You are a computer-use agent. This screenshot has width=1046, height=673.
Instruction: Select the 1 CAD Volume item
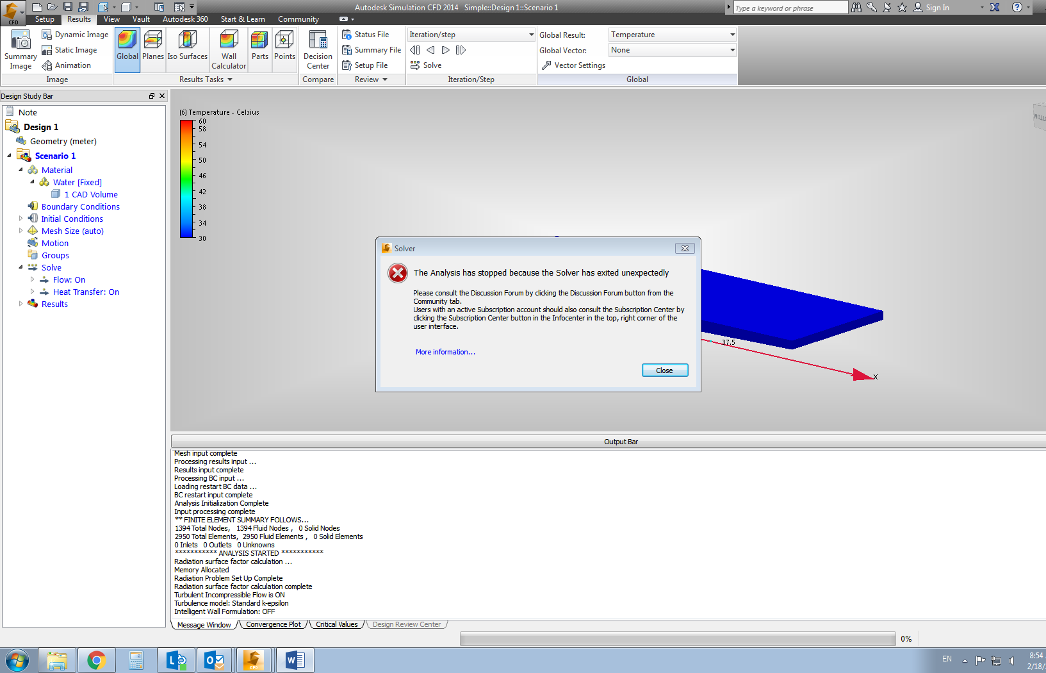[x=91, y=194]
